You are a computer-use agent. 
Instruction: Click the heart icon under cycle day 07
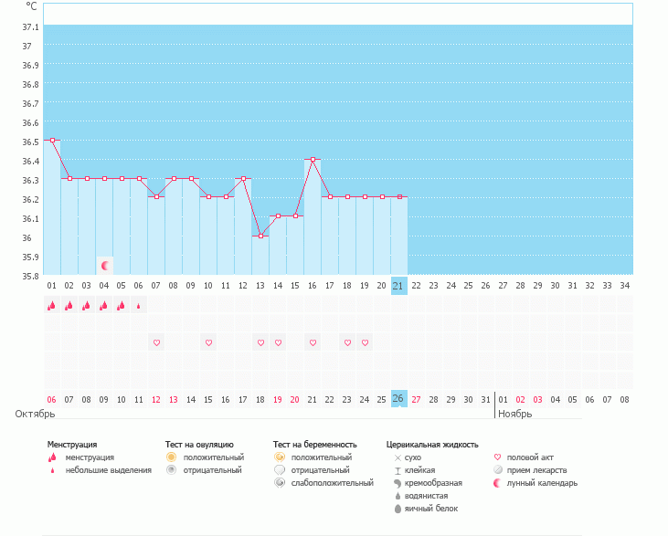click(x=156, y=342)
